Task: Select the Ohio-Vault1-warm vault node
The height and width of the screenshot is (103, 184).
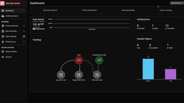Action: pos(97,75)
